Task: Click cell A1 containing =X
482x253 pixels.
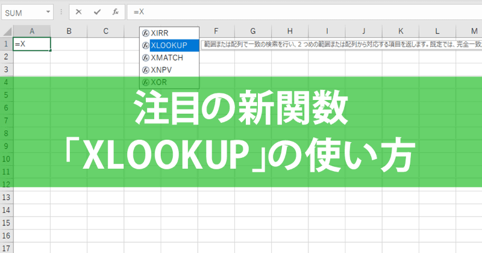Action: click(x=32, y=44)
